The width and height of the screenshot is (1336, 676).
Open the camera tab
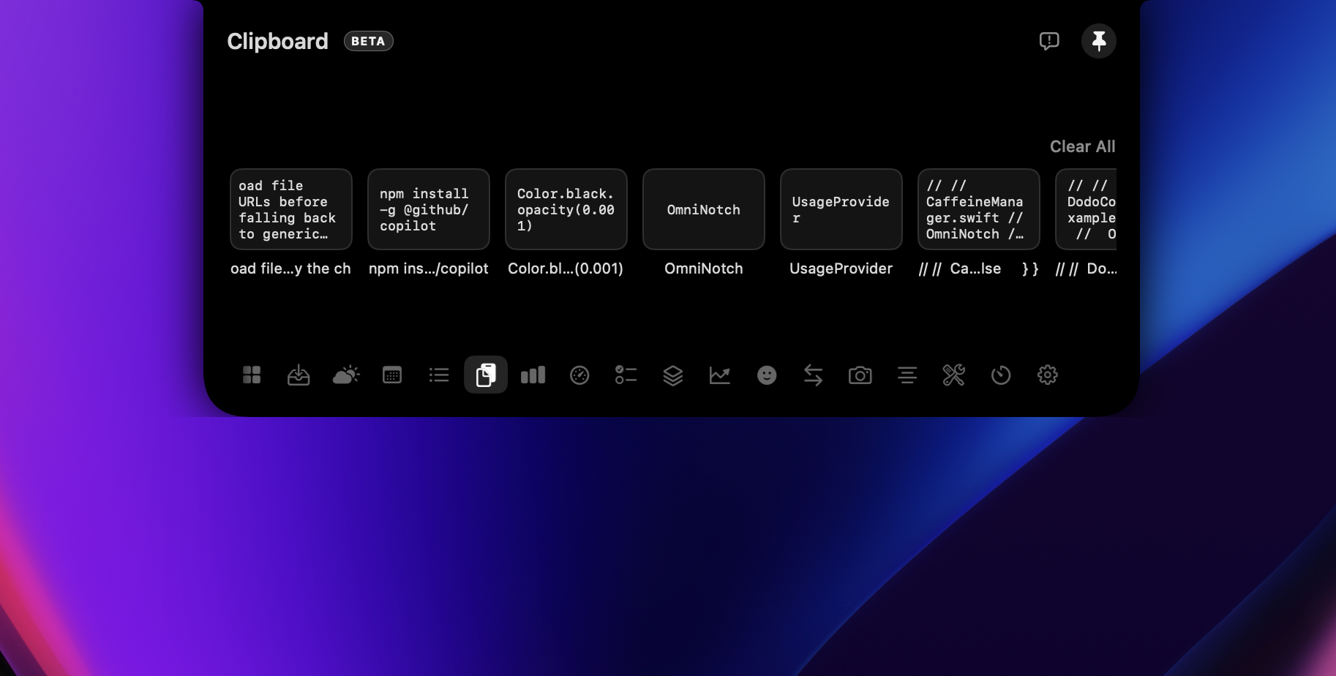860,375
